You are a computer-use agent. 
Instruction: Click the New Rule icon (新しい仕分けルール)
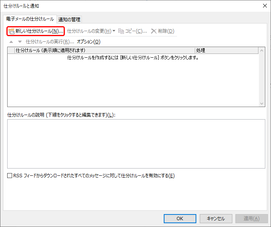[x=11, y=31]
